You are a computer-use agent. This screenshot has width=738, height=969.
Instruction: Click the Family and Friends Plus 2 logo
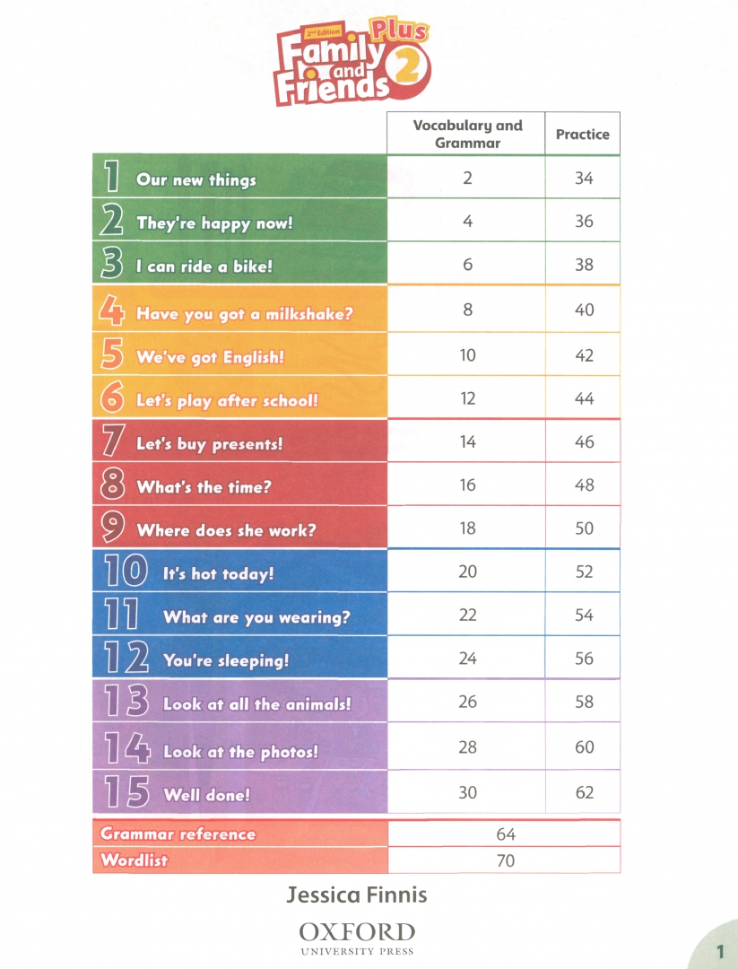pos(352,63)
